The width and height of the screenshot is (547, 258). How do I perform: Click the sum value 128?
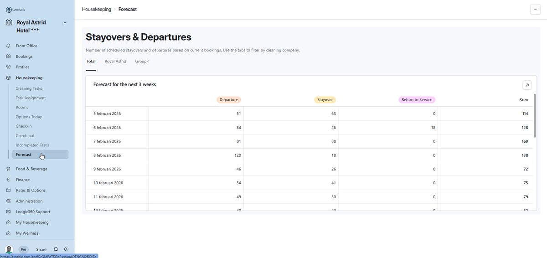click(x=525, y=128)
